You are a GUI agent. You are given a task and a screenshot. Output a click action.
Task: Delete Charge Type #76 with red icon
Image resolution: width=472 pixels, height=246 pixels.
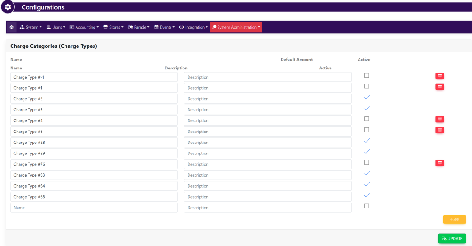click(x=439, y=163)
